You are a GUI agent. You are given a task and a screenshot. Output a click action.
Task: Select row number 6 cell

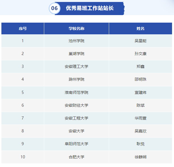pos(23,105)
